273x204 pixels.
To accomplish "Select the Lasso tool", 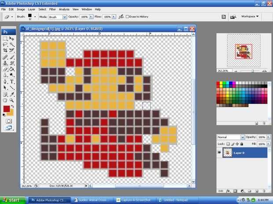I will pyautogui.click(x=5, y=44).
